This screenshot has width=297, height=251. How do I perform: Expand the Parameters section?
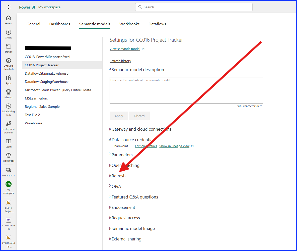(110, 154)
